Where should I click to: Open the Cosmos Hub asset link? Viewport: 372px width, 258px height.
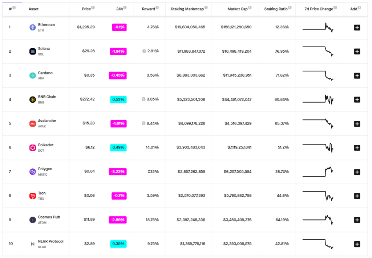point(49,217)
